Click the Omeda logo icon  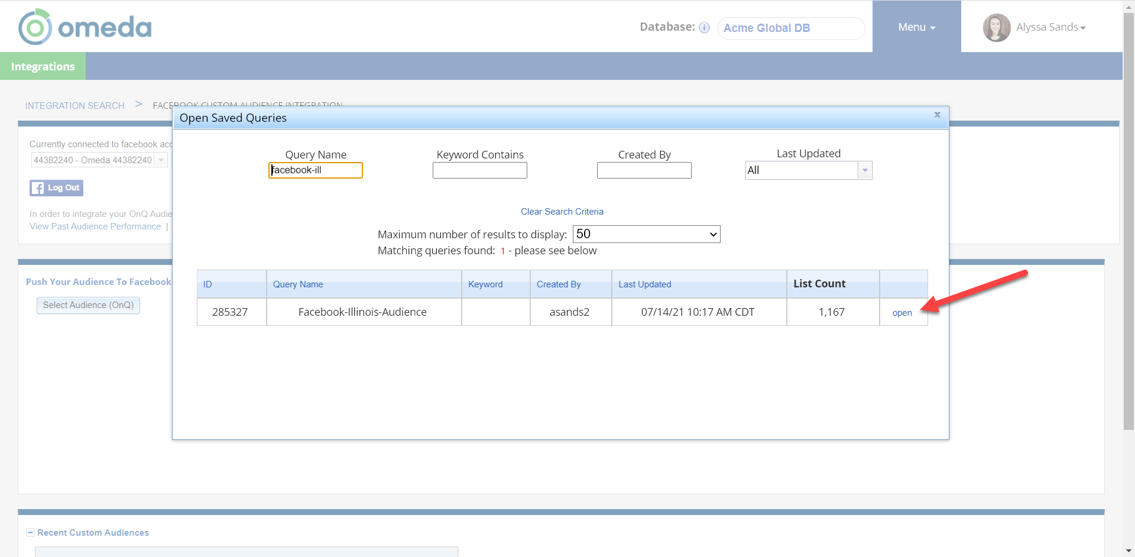[x=35, y=27]
